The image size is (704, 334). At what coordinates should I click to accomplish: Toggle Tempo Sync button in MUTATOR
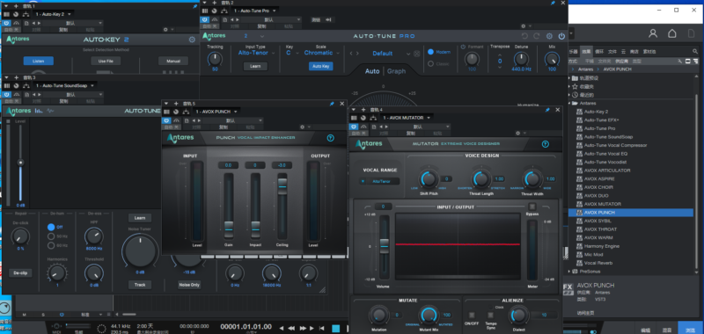coord(490,315)
